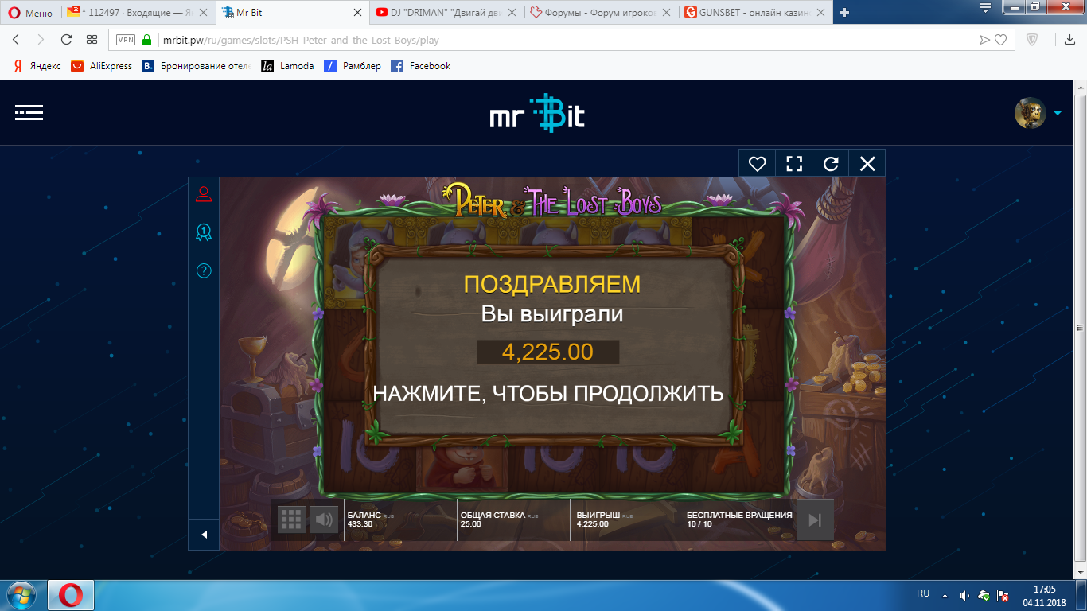Image resolution: width=1087 pixels, height=611 pixels.
Task: Open the paytable grid icon
Action: 291,520
